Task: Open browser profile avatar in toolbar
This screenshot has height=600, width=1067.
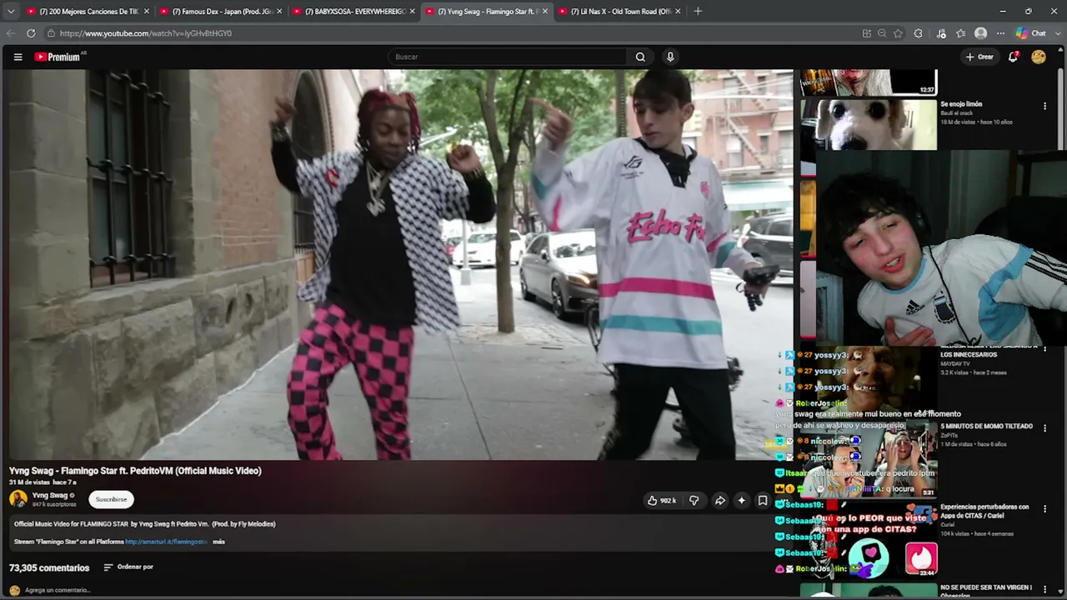Action: tap(981, 33)
